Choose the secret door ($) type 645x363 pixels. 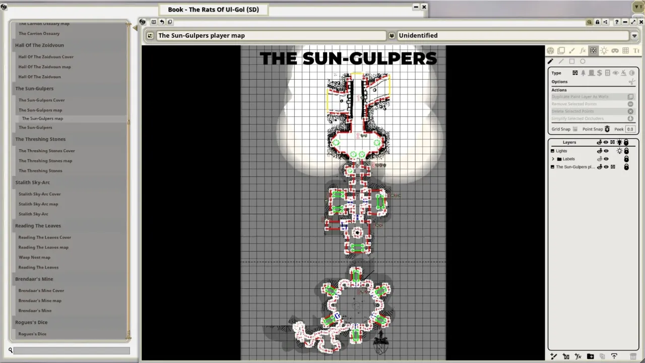(x=600, y=73)
